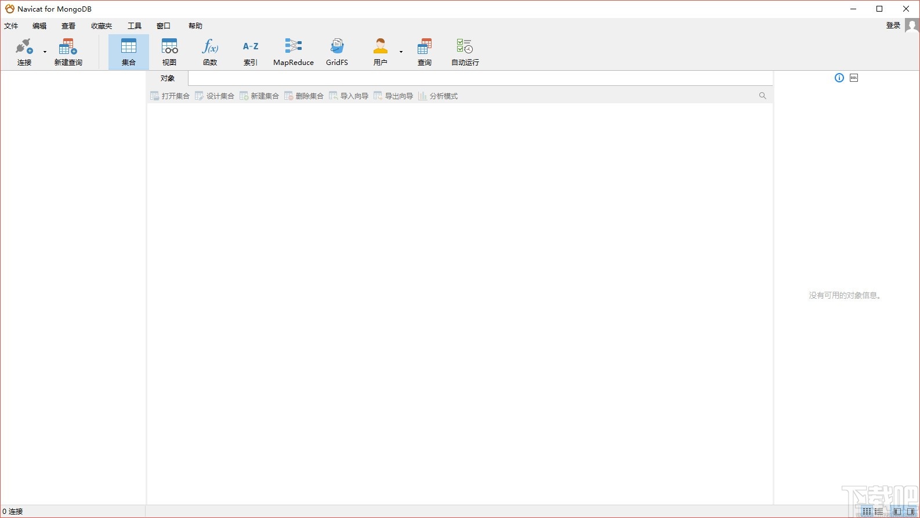
Task: Launch the 导出向导 (Export Wizard) button
Action: coord(393,96)
